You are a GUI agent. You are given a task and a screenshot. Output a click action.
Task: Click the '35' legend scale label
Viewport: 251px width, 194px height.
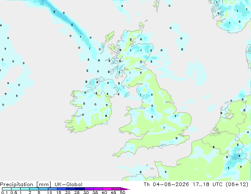tap(95, 192)
